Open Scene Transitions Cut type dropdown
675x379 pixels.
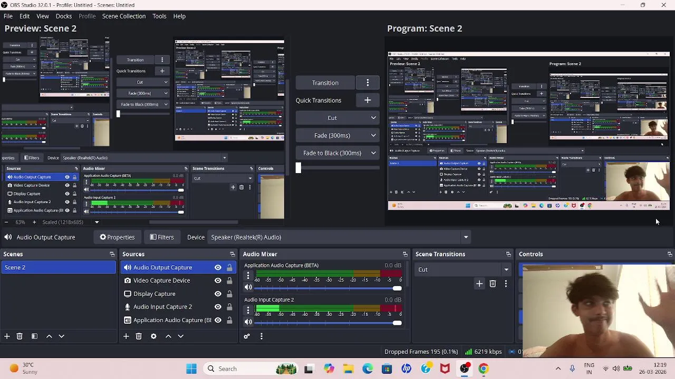point(462,270)
